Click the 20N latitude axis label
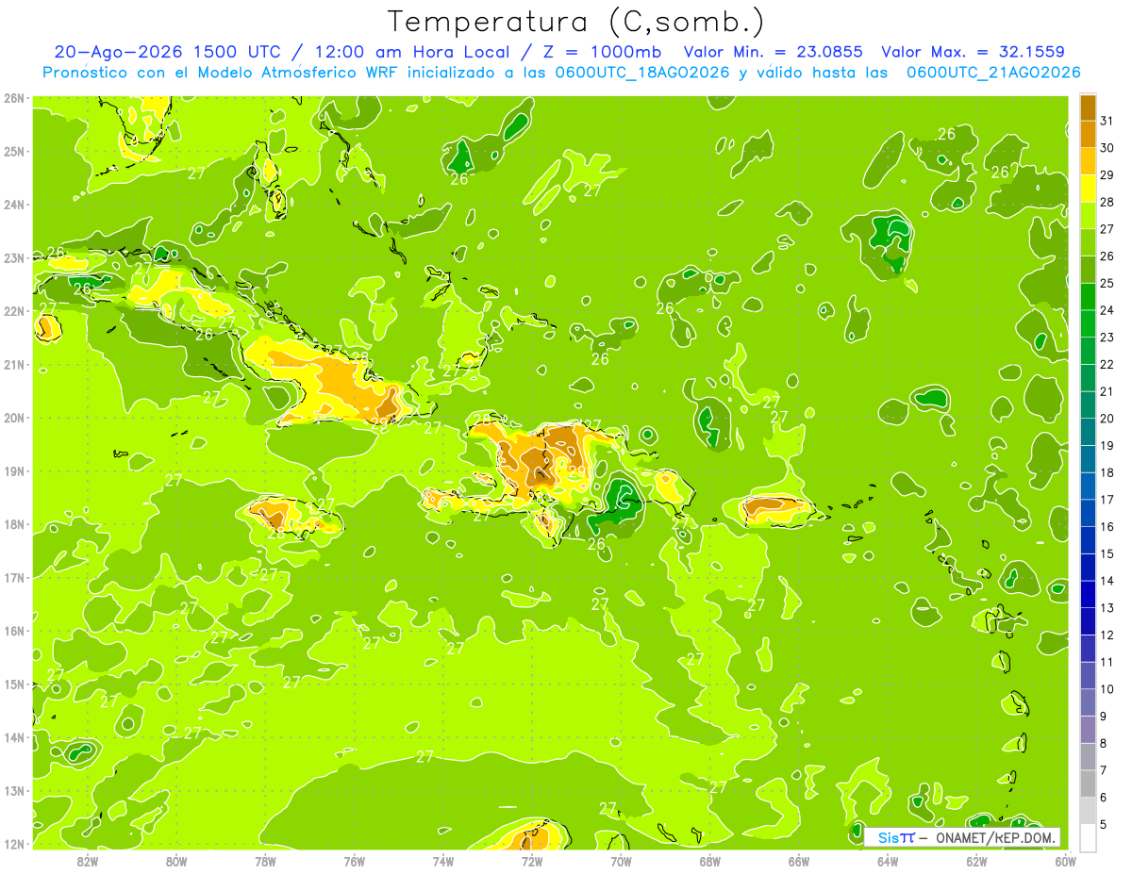 point(13,418)
